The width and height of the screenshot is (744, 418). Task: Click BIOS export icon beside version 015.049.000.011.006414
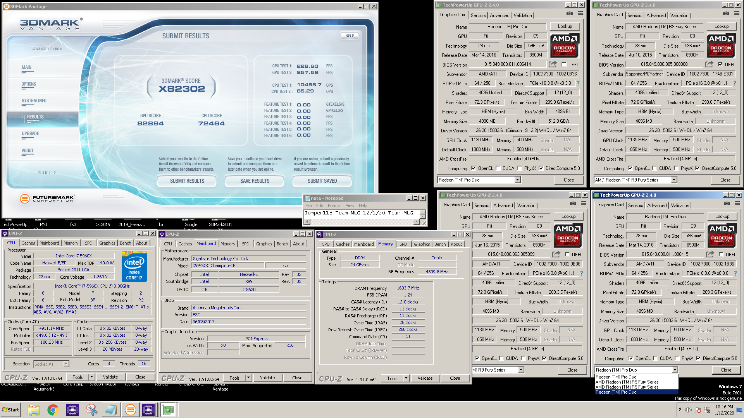click(x=553, y=64)
